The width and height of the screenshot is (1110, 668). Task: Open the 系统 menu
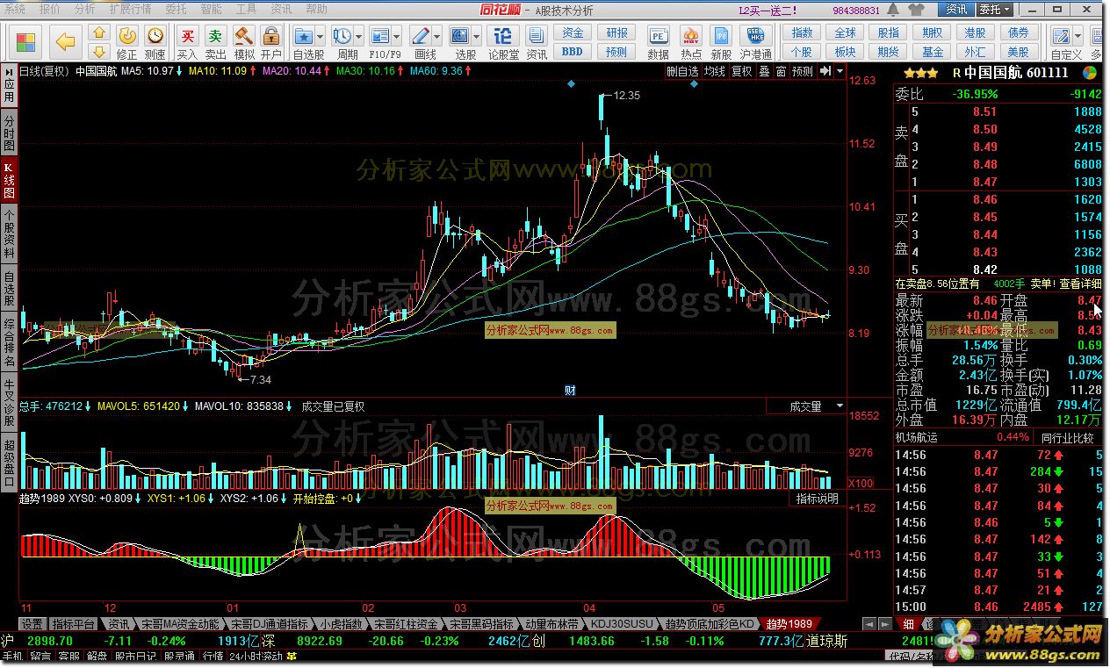[16, 9]
